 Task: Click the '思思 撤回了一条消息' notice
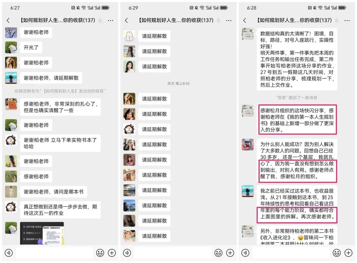coord(297,98)
